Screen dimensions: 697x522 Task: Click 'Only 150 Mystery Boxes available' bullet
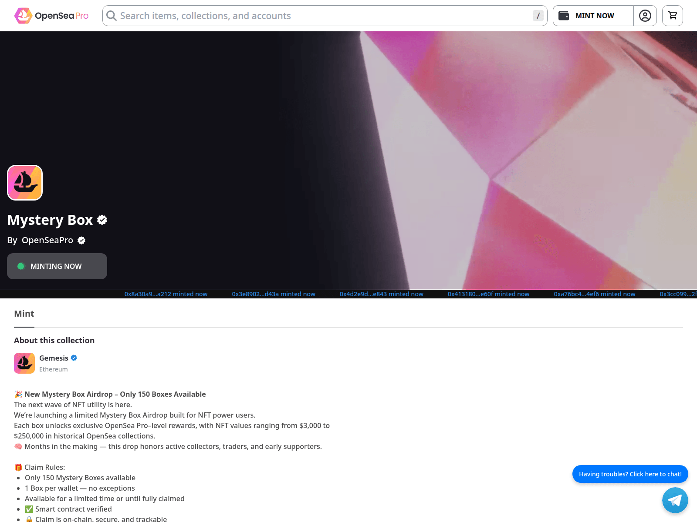coord(80,478)
